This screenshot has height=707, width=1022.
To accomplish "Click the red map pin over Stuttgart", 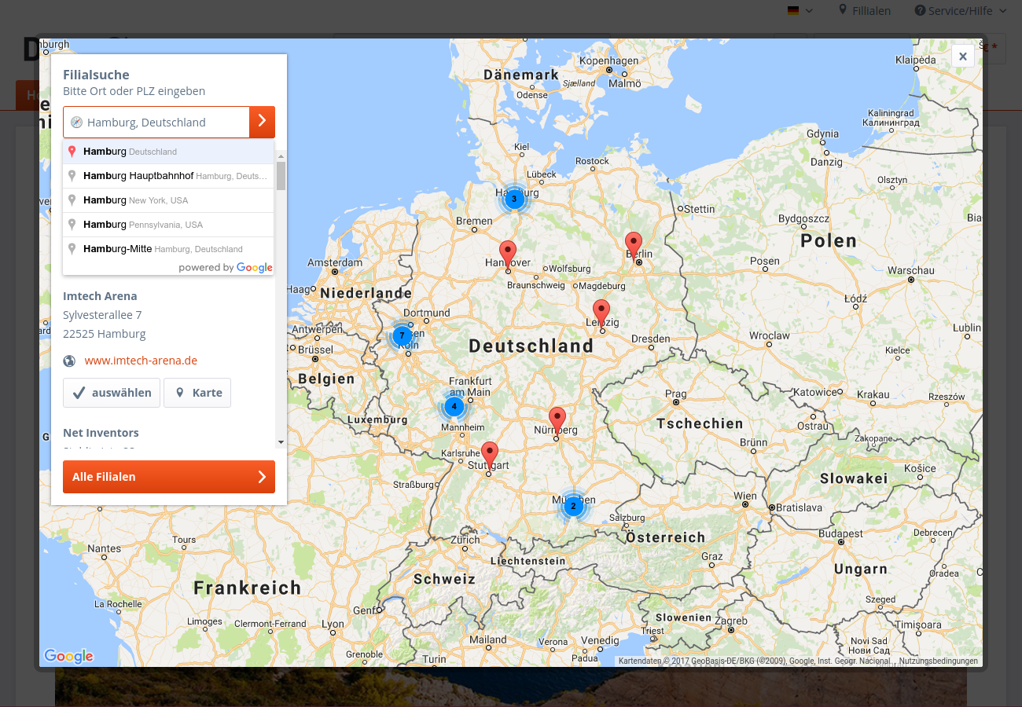I will [x=490, y=455].
